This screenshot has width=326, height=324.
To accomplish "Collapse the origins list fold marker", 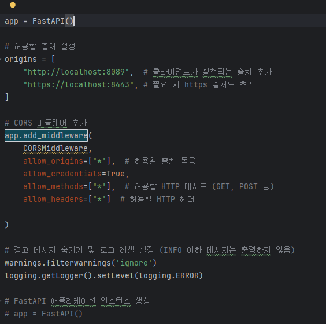I will 1,60.
